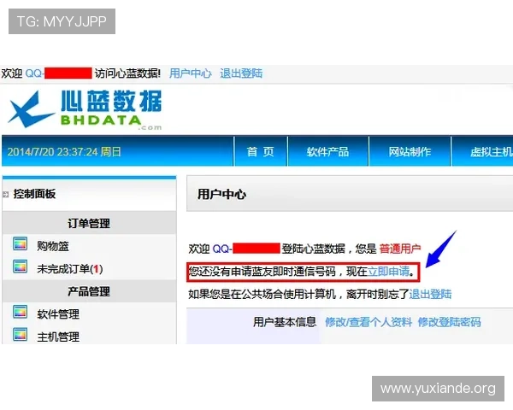Open 用户中心 link in top bar
The height and width of the screenshot is (410, 513).
pyautogui.click(x=191, y=73)
